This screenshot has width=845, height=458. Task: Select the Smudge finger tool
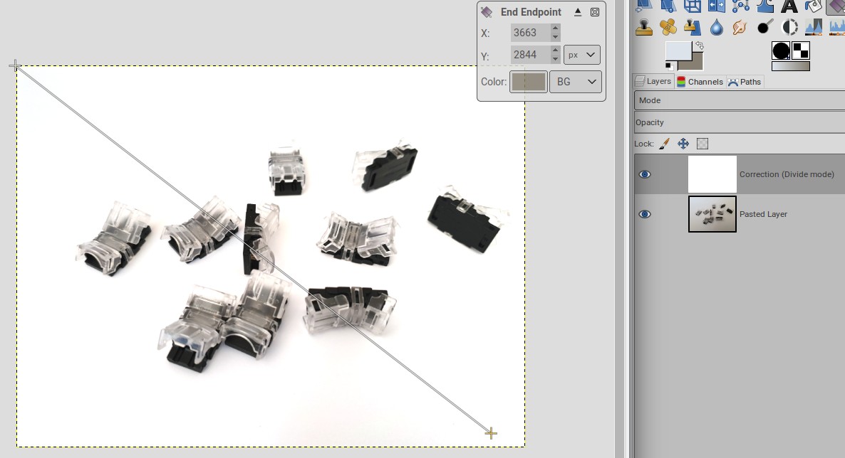tap(740, 27)
